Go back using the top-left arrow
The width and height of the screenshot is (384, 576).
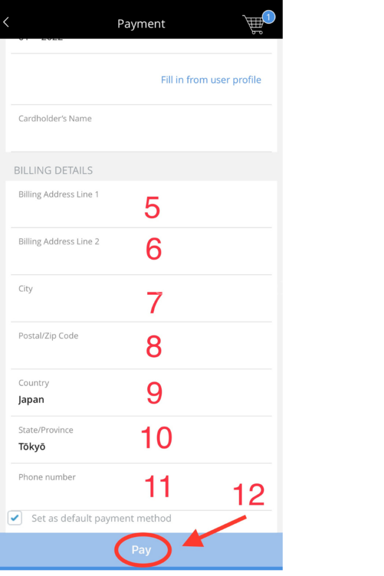click(x=7, y=22)
